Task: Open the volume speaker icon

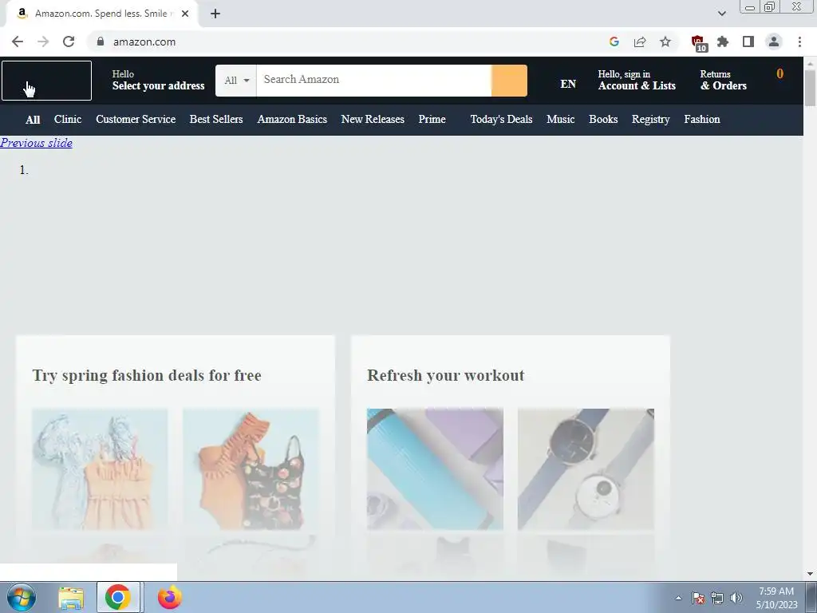Action: click(x=736, y=598)
